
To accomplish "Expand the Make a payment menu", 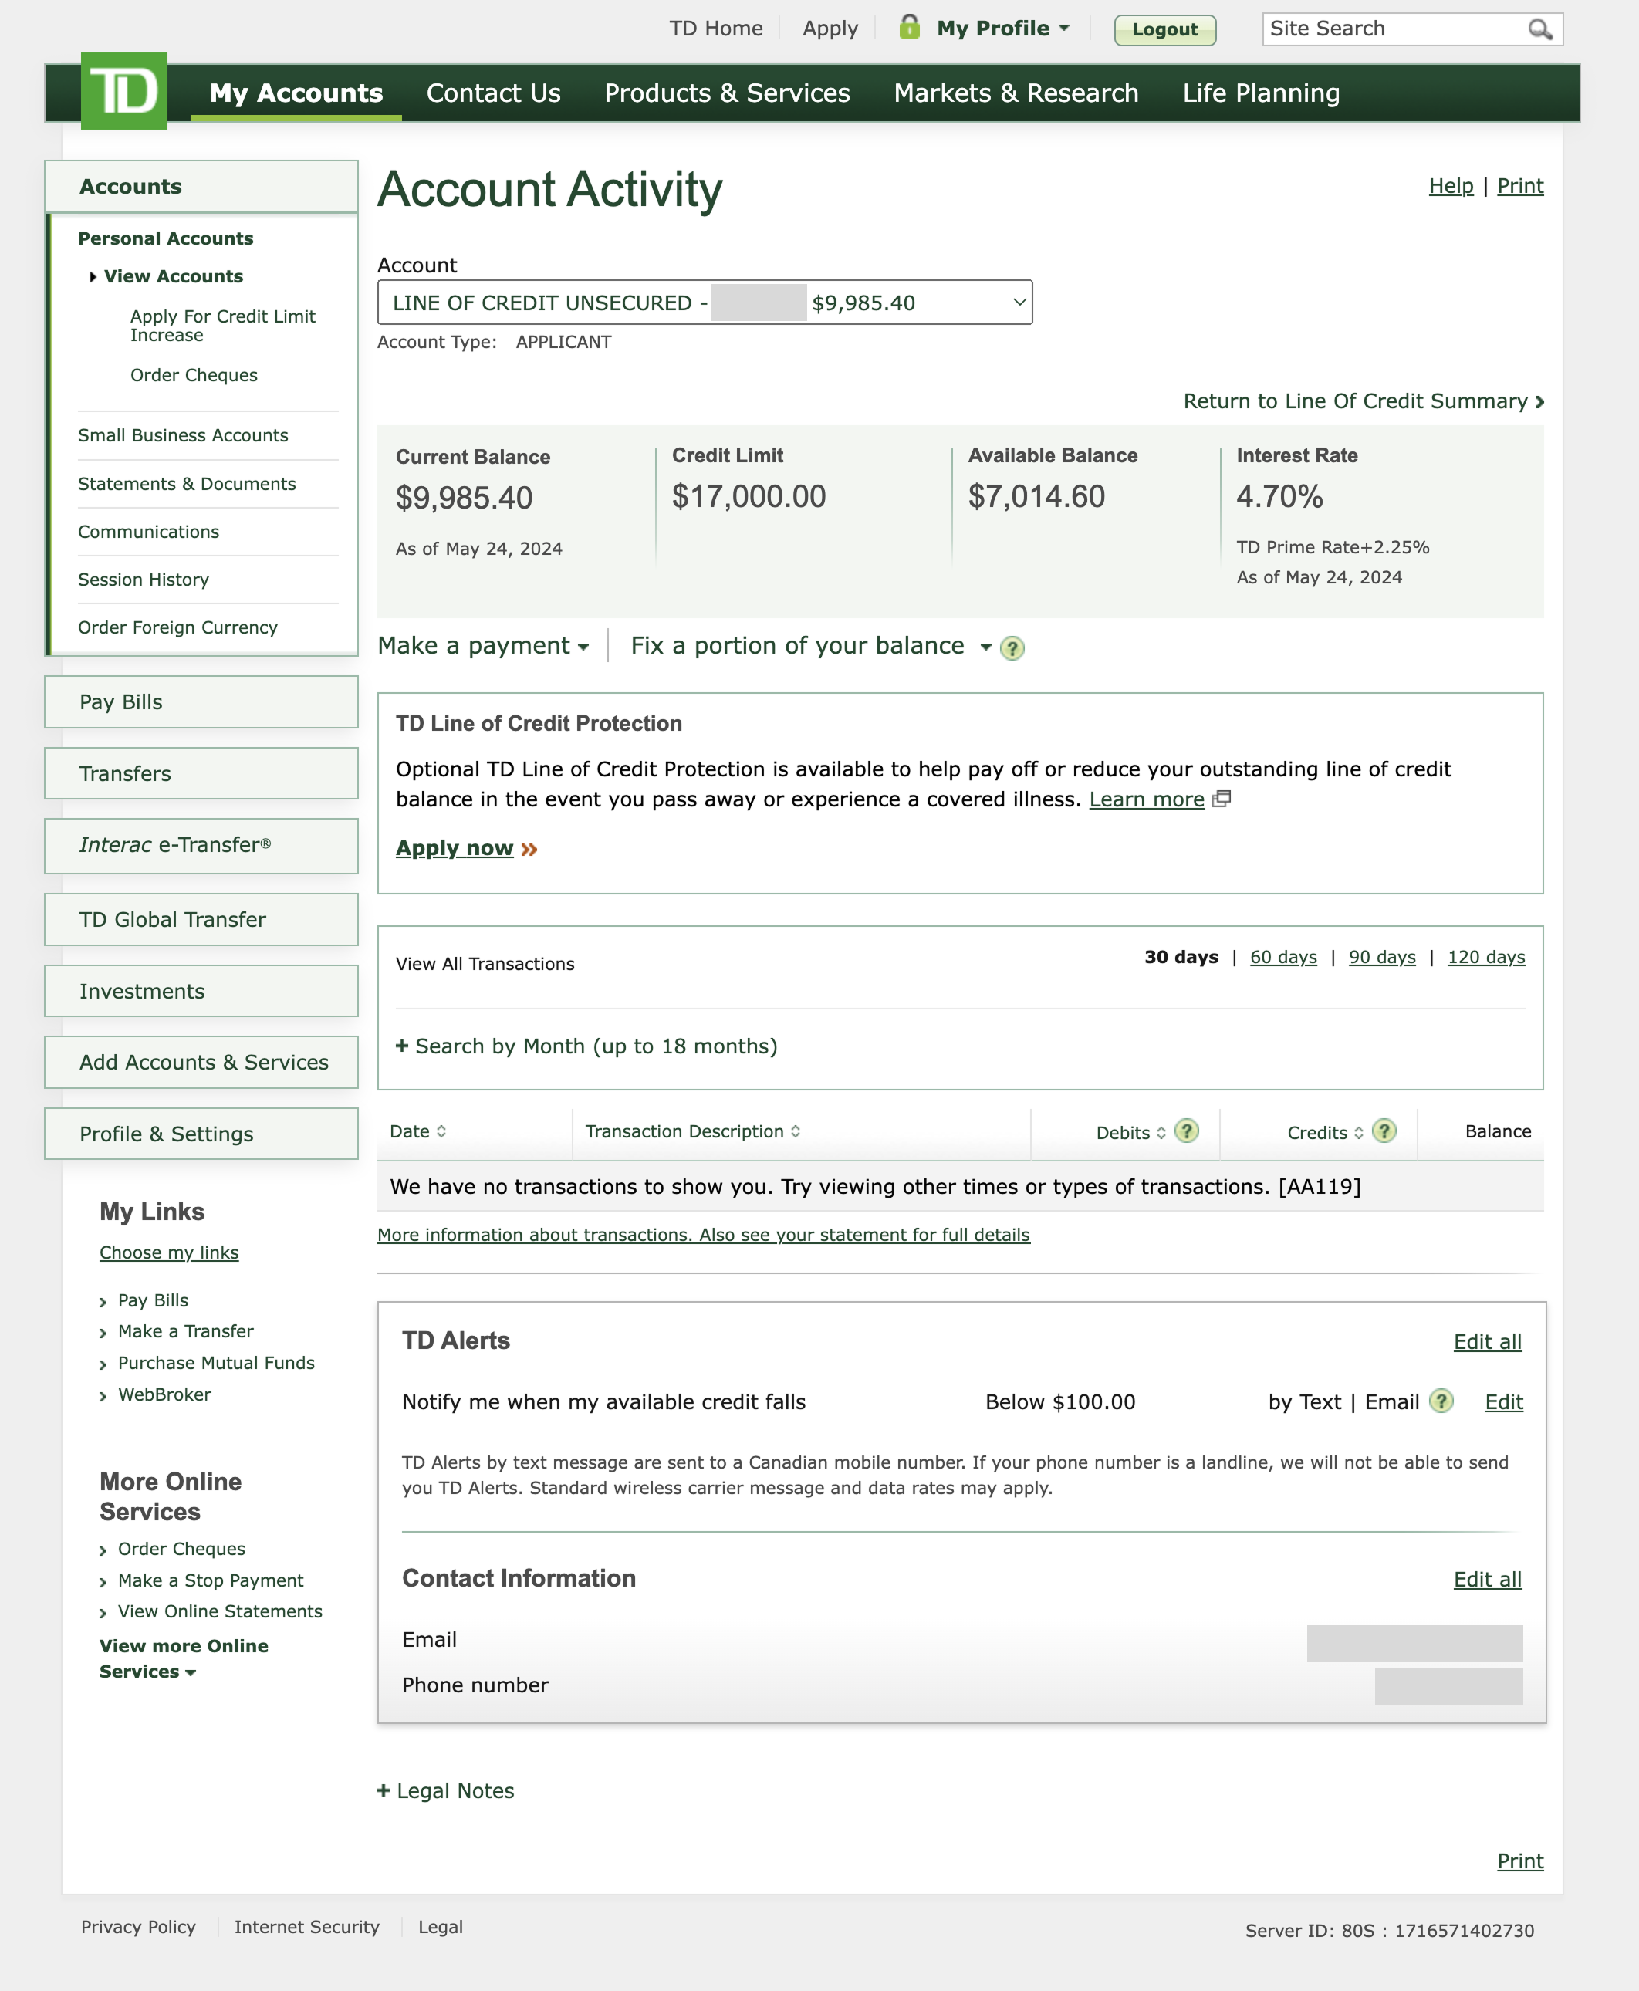I will (x=482, y=646).
